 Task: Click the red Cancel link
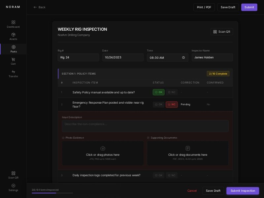(x=192, y=191)
